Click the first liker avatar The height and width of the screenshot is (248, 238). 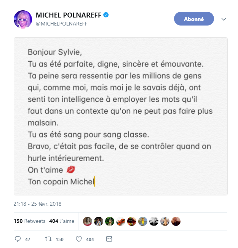pyautogui.click(x=88, y=221)
